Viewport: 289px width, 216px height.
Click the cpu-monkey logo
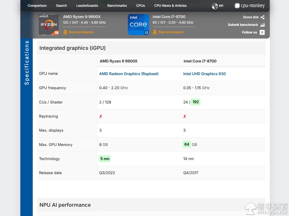tap(249, 6)
